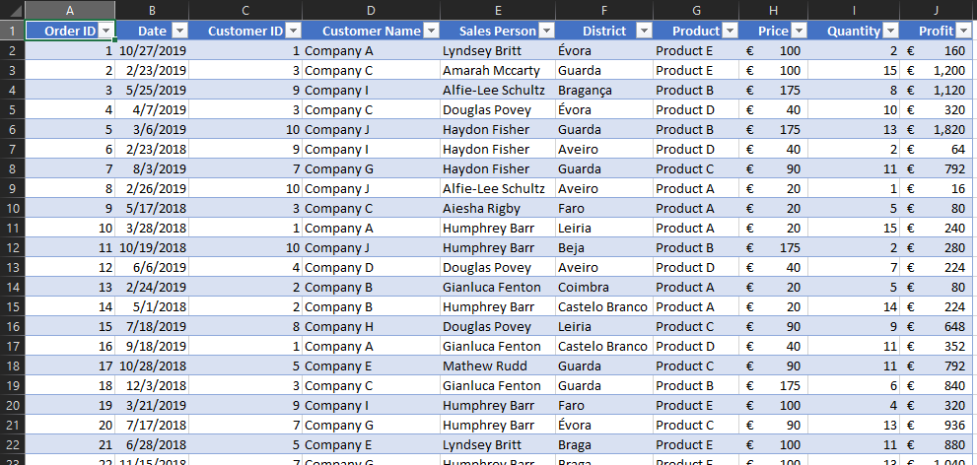
Task: Select Castelo Branco cell in row 15
Action: pyautogui.click(x=604, y=307)
